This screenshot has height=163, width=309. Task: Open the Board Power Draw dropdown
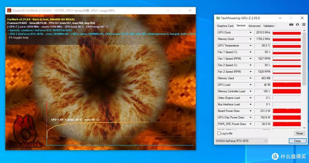pyautogui.click(x=250, y=111)
